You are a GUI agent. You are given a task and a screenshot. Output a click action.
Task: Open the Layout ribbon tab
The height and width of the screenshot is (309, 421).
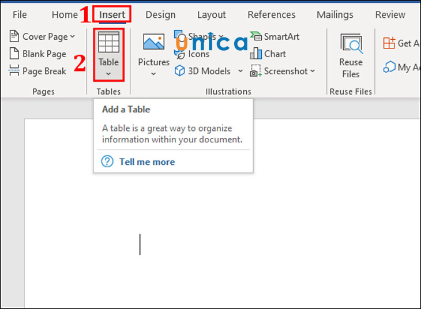point(211,14)
